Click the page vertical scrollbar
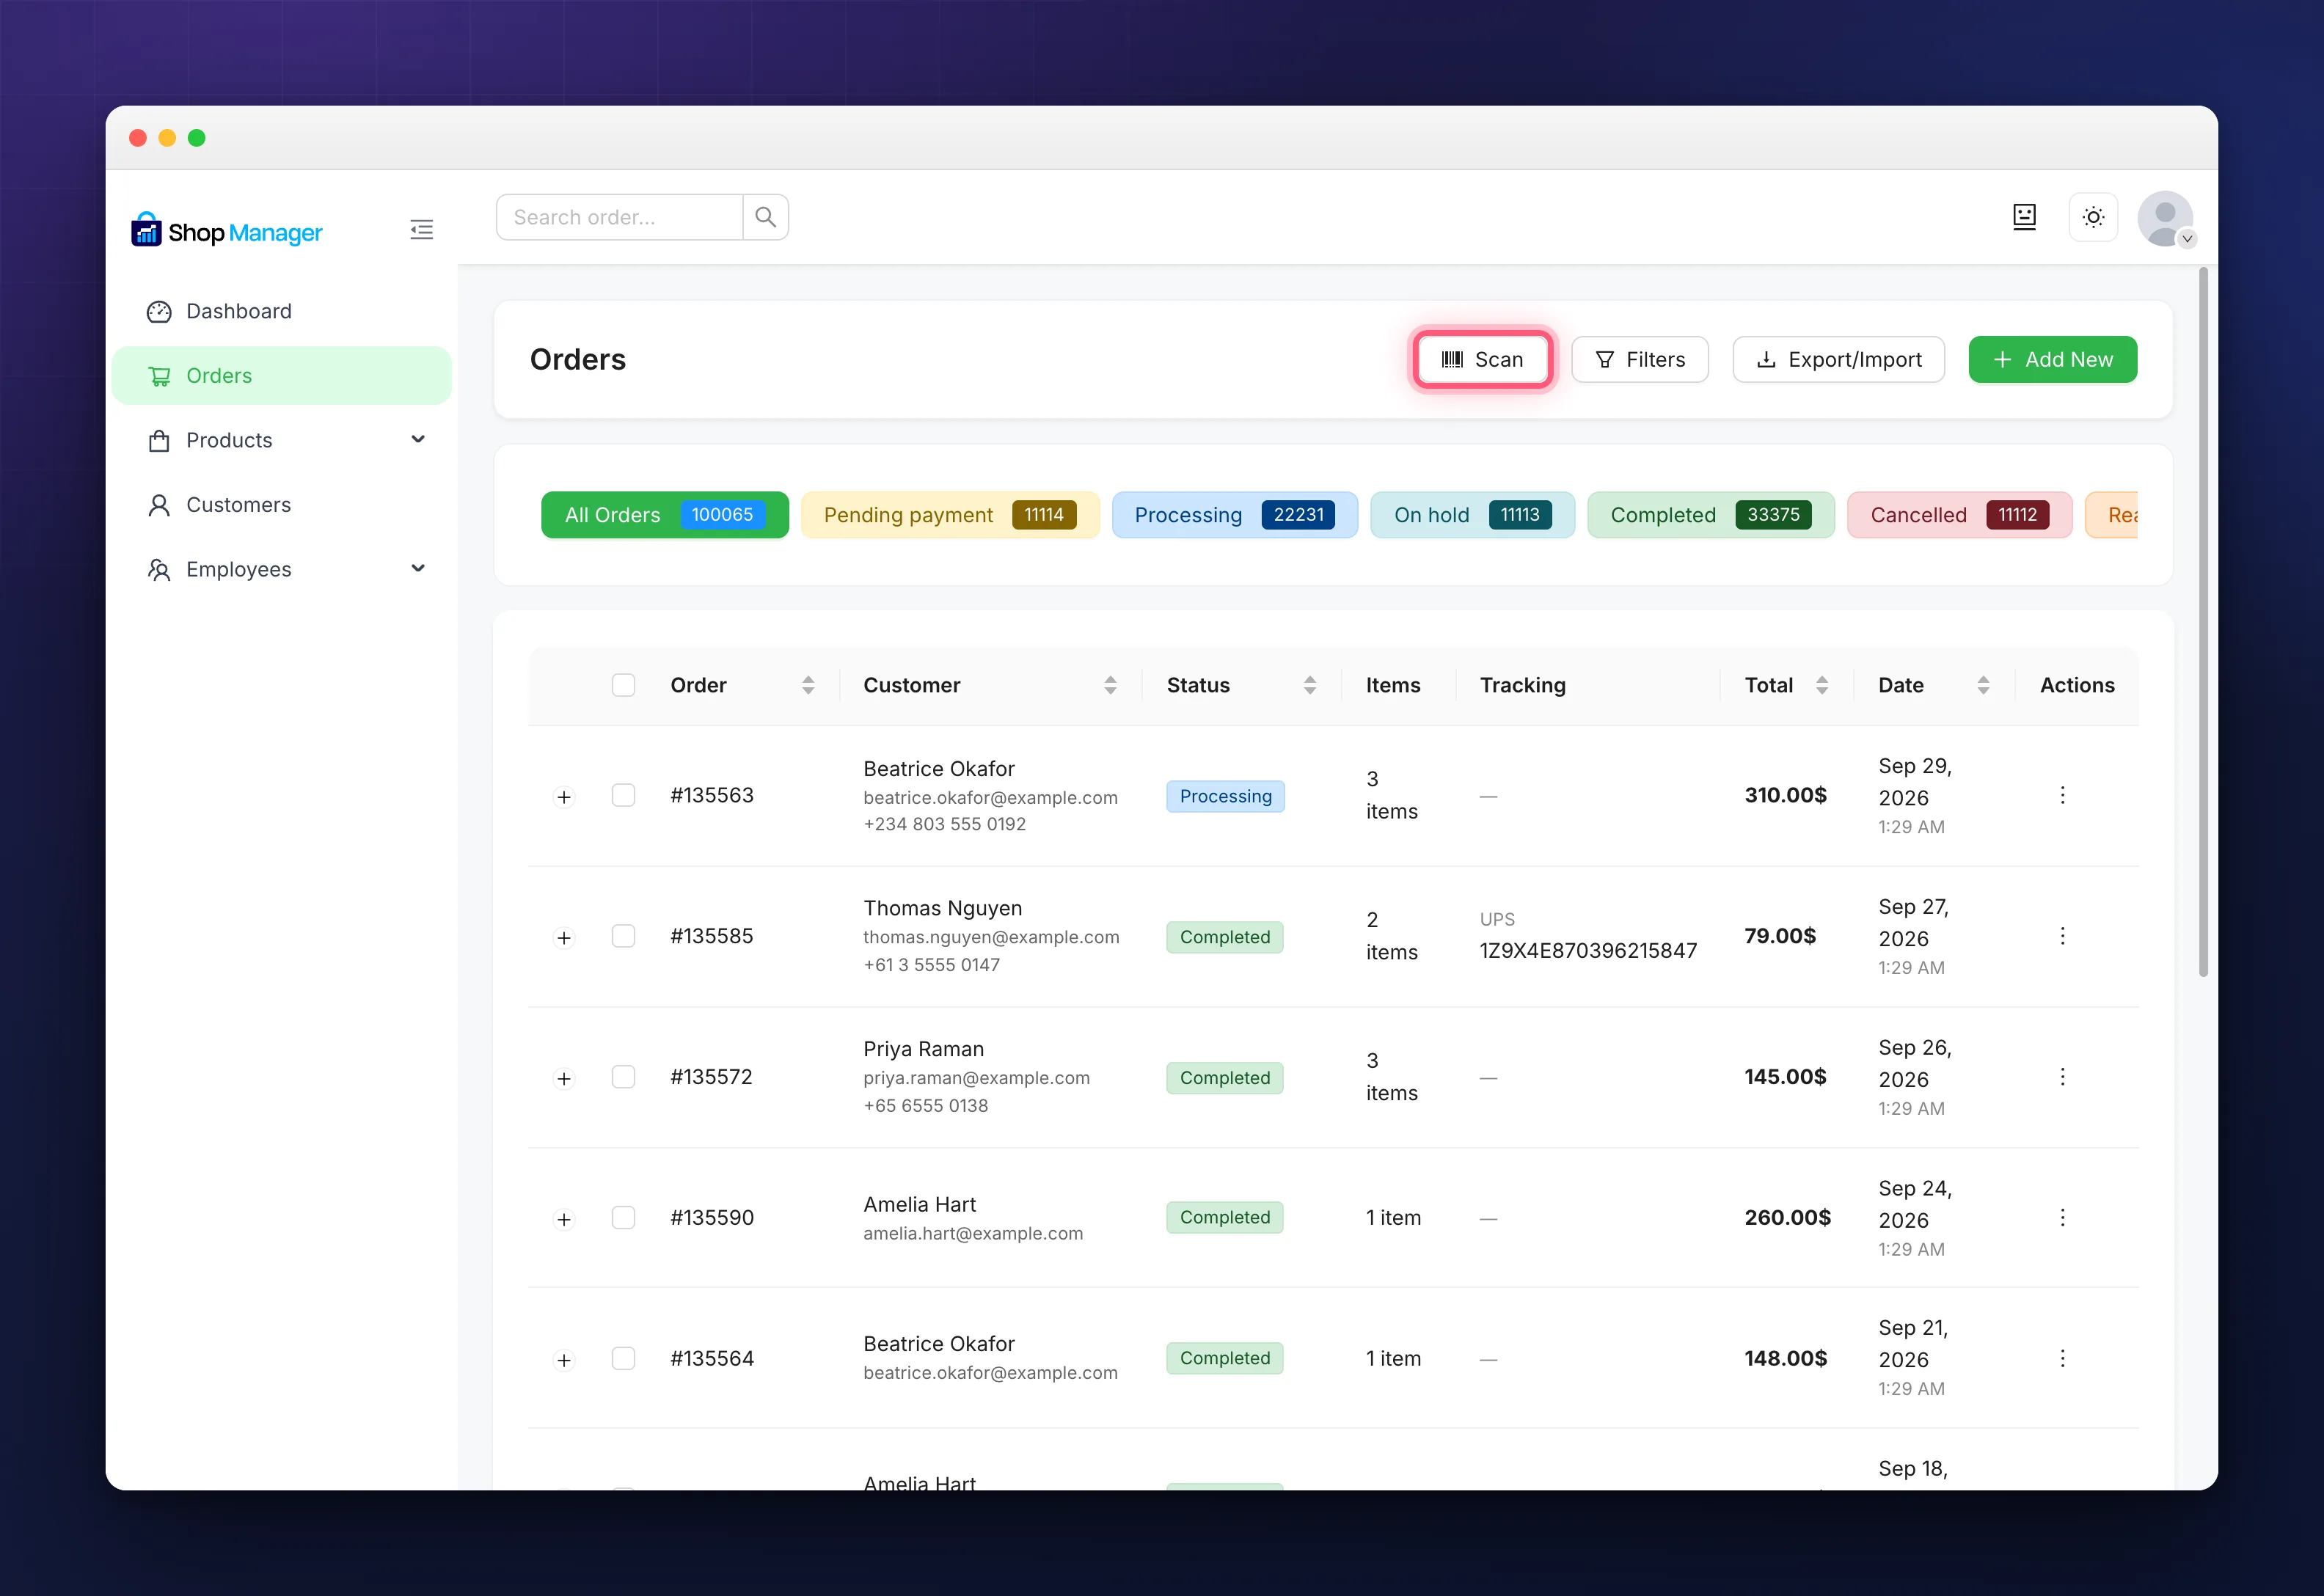This screenshot has width=2324, height=1596. click(x=2203, y=622)
